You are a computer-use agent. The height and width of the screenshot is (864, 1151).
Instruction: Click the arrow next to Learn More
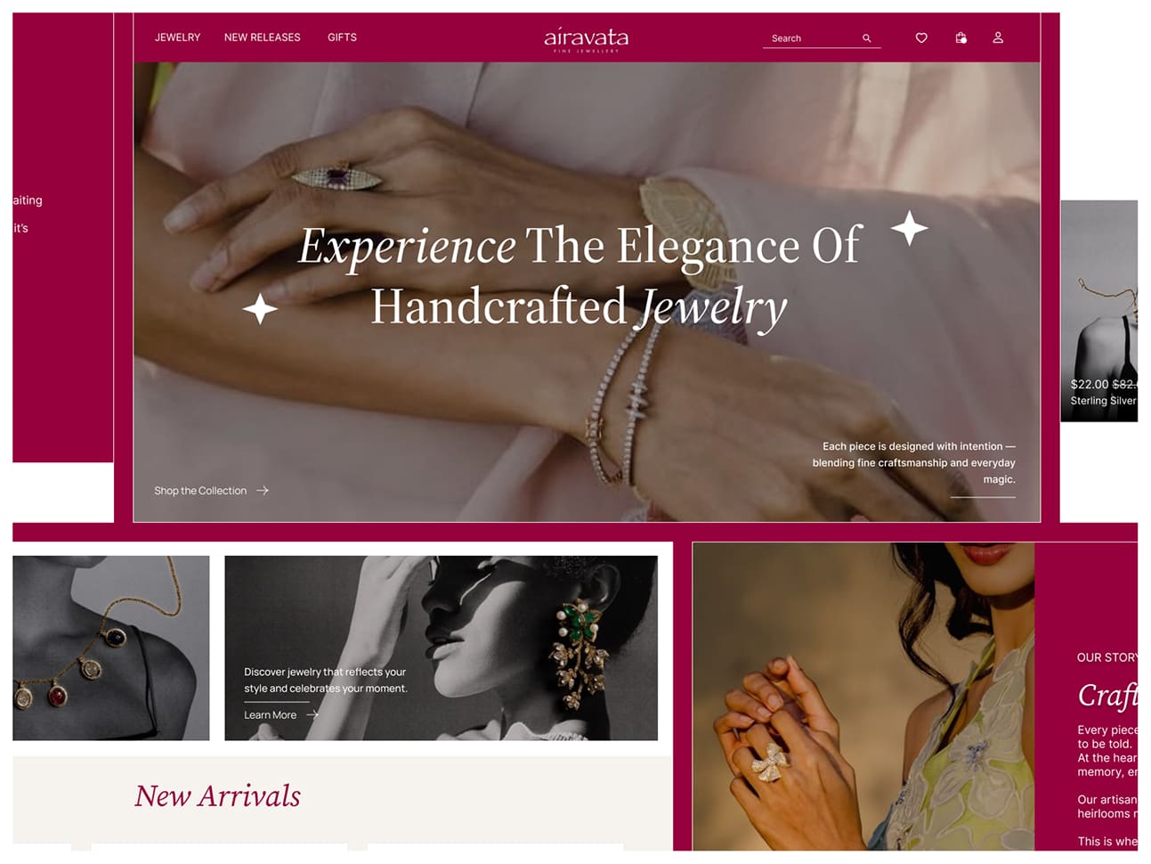(312, 714)
